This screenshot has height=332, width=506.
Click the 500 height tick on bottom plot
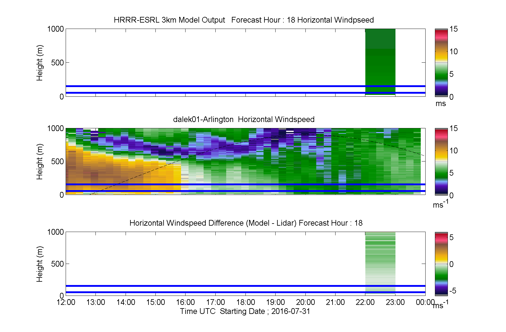point(58,264)
